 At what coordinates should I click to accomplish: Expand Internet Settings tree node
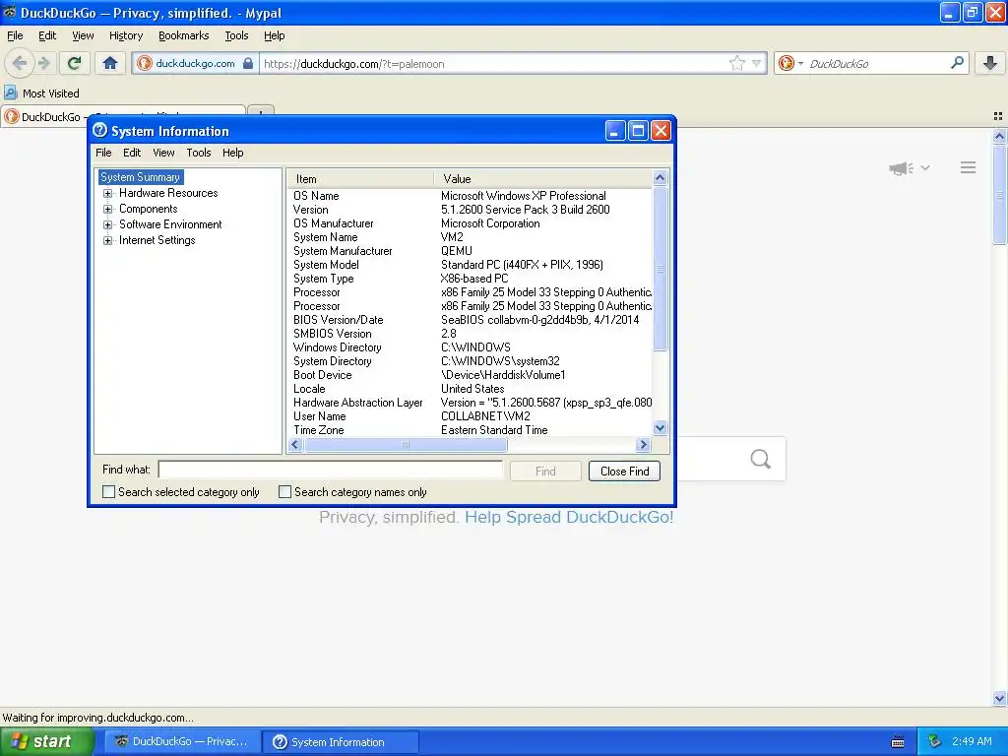pyautogui.click(x=108, y=240)
